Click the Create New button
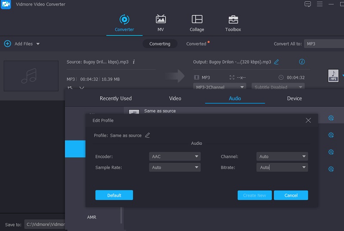Viewport: 344px width, 231px height. tap(255, 195)
